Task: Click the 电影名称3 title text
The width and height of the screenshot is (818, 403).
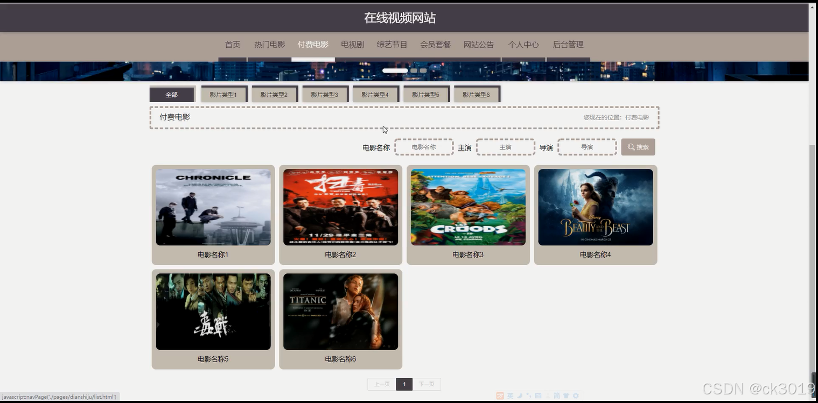Action: 468,254
